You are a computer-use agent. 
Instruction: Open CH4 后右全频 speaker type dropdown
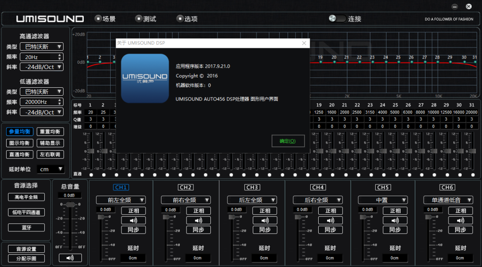pos(318,200)
